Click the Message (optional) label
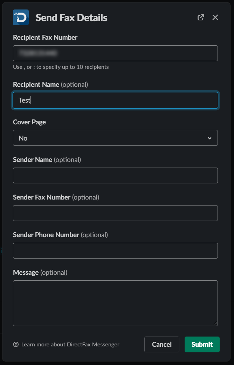The width and height of the screenshot is (234, 365). tap(40, 272)
